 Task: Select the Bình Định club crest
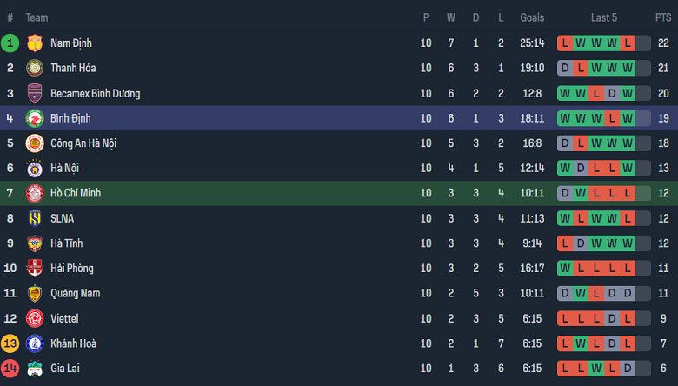coord(35,118)
